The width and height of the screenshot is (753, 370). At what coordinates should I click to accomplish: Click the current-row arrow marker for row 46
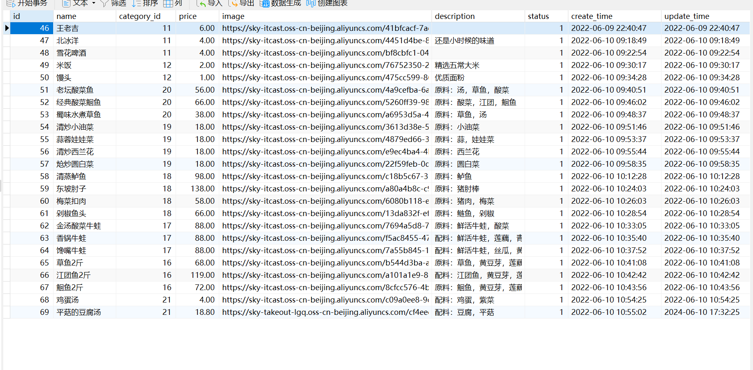pos(7,28)
